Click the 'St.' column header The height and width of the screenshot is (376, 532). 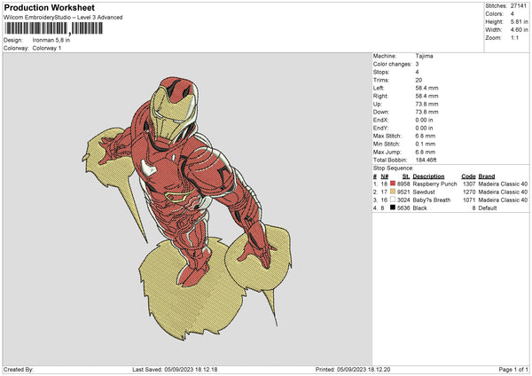coord(406,176)
